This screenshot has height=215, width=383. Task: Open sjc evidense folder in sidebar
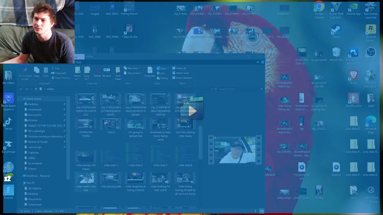(x=35, y=163)
